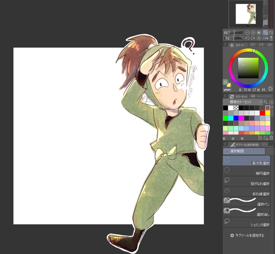Select the カラーサークル (color wheel) tab
This screenshot has height=254, width=275.
click(238, 45)
